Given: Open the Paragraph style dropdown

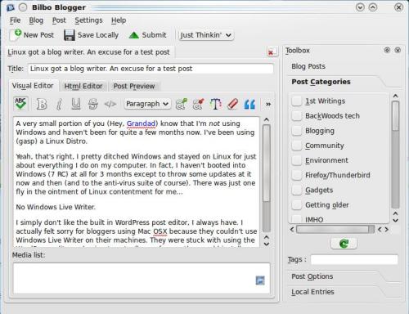Looking at the screenshot, I should [x=147, y=104].
